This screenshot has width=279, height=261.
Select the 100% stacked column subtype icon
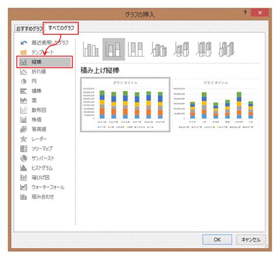pos(136,49)
